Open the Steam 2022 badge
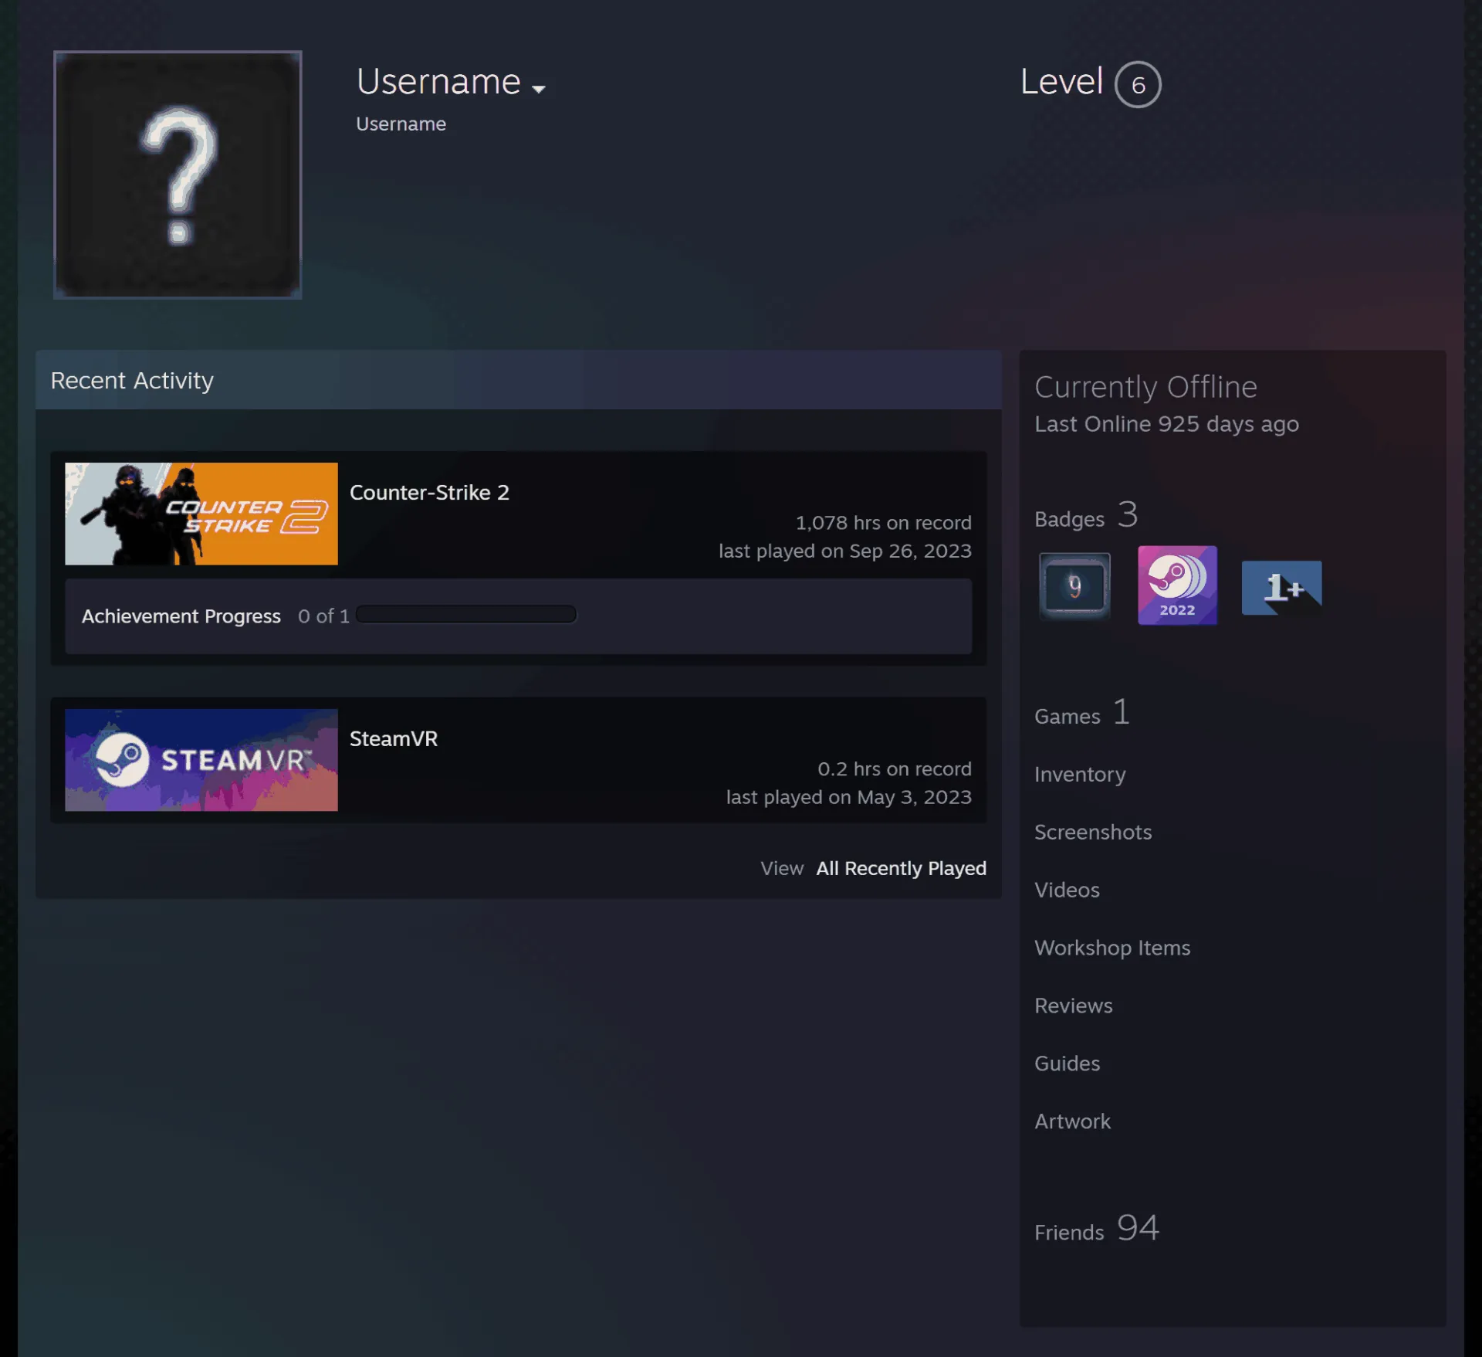The height and width of the screenshot is (1357, 1482). 1177,585
